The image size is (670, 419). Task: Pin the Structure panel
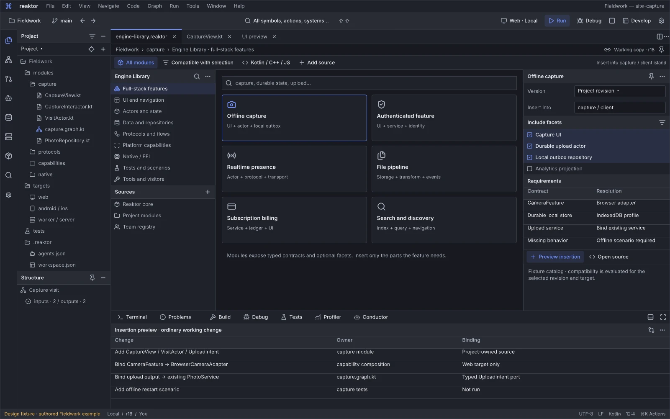click(x=92, y=278)
